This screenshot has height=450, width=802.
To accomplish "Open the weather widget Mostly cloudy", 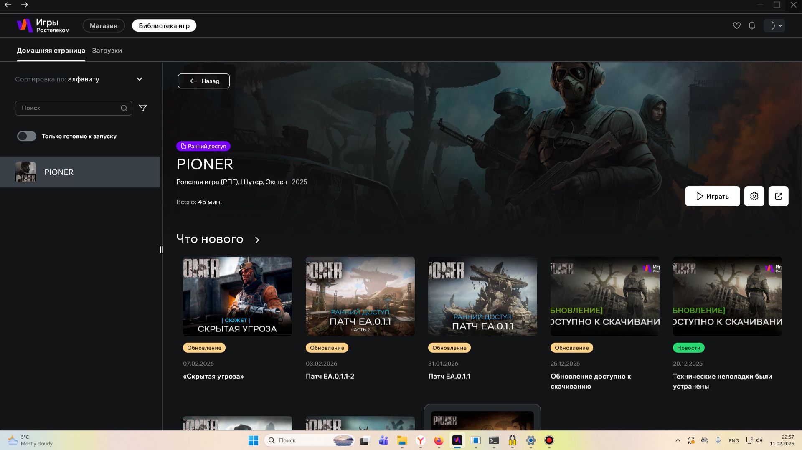I will pyautogui.click(x=30, y=440).
